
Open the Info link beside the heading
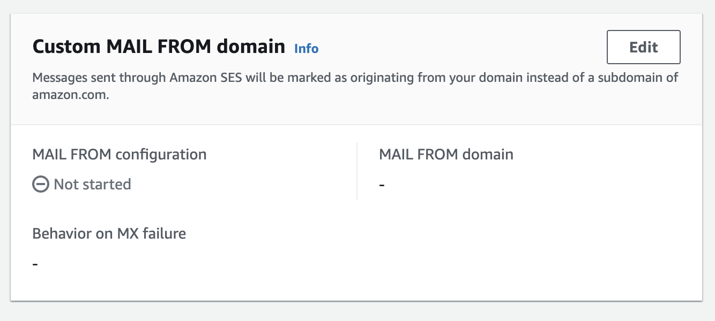tap(306, 49)
